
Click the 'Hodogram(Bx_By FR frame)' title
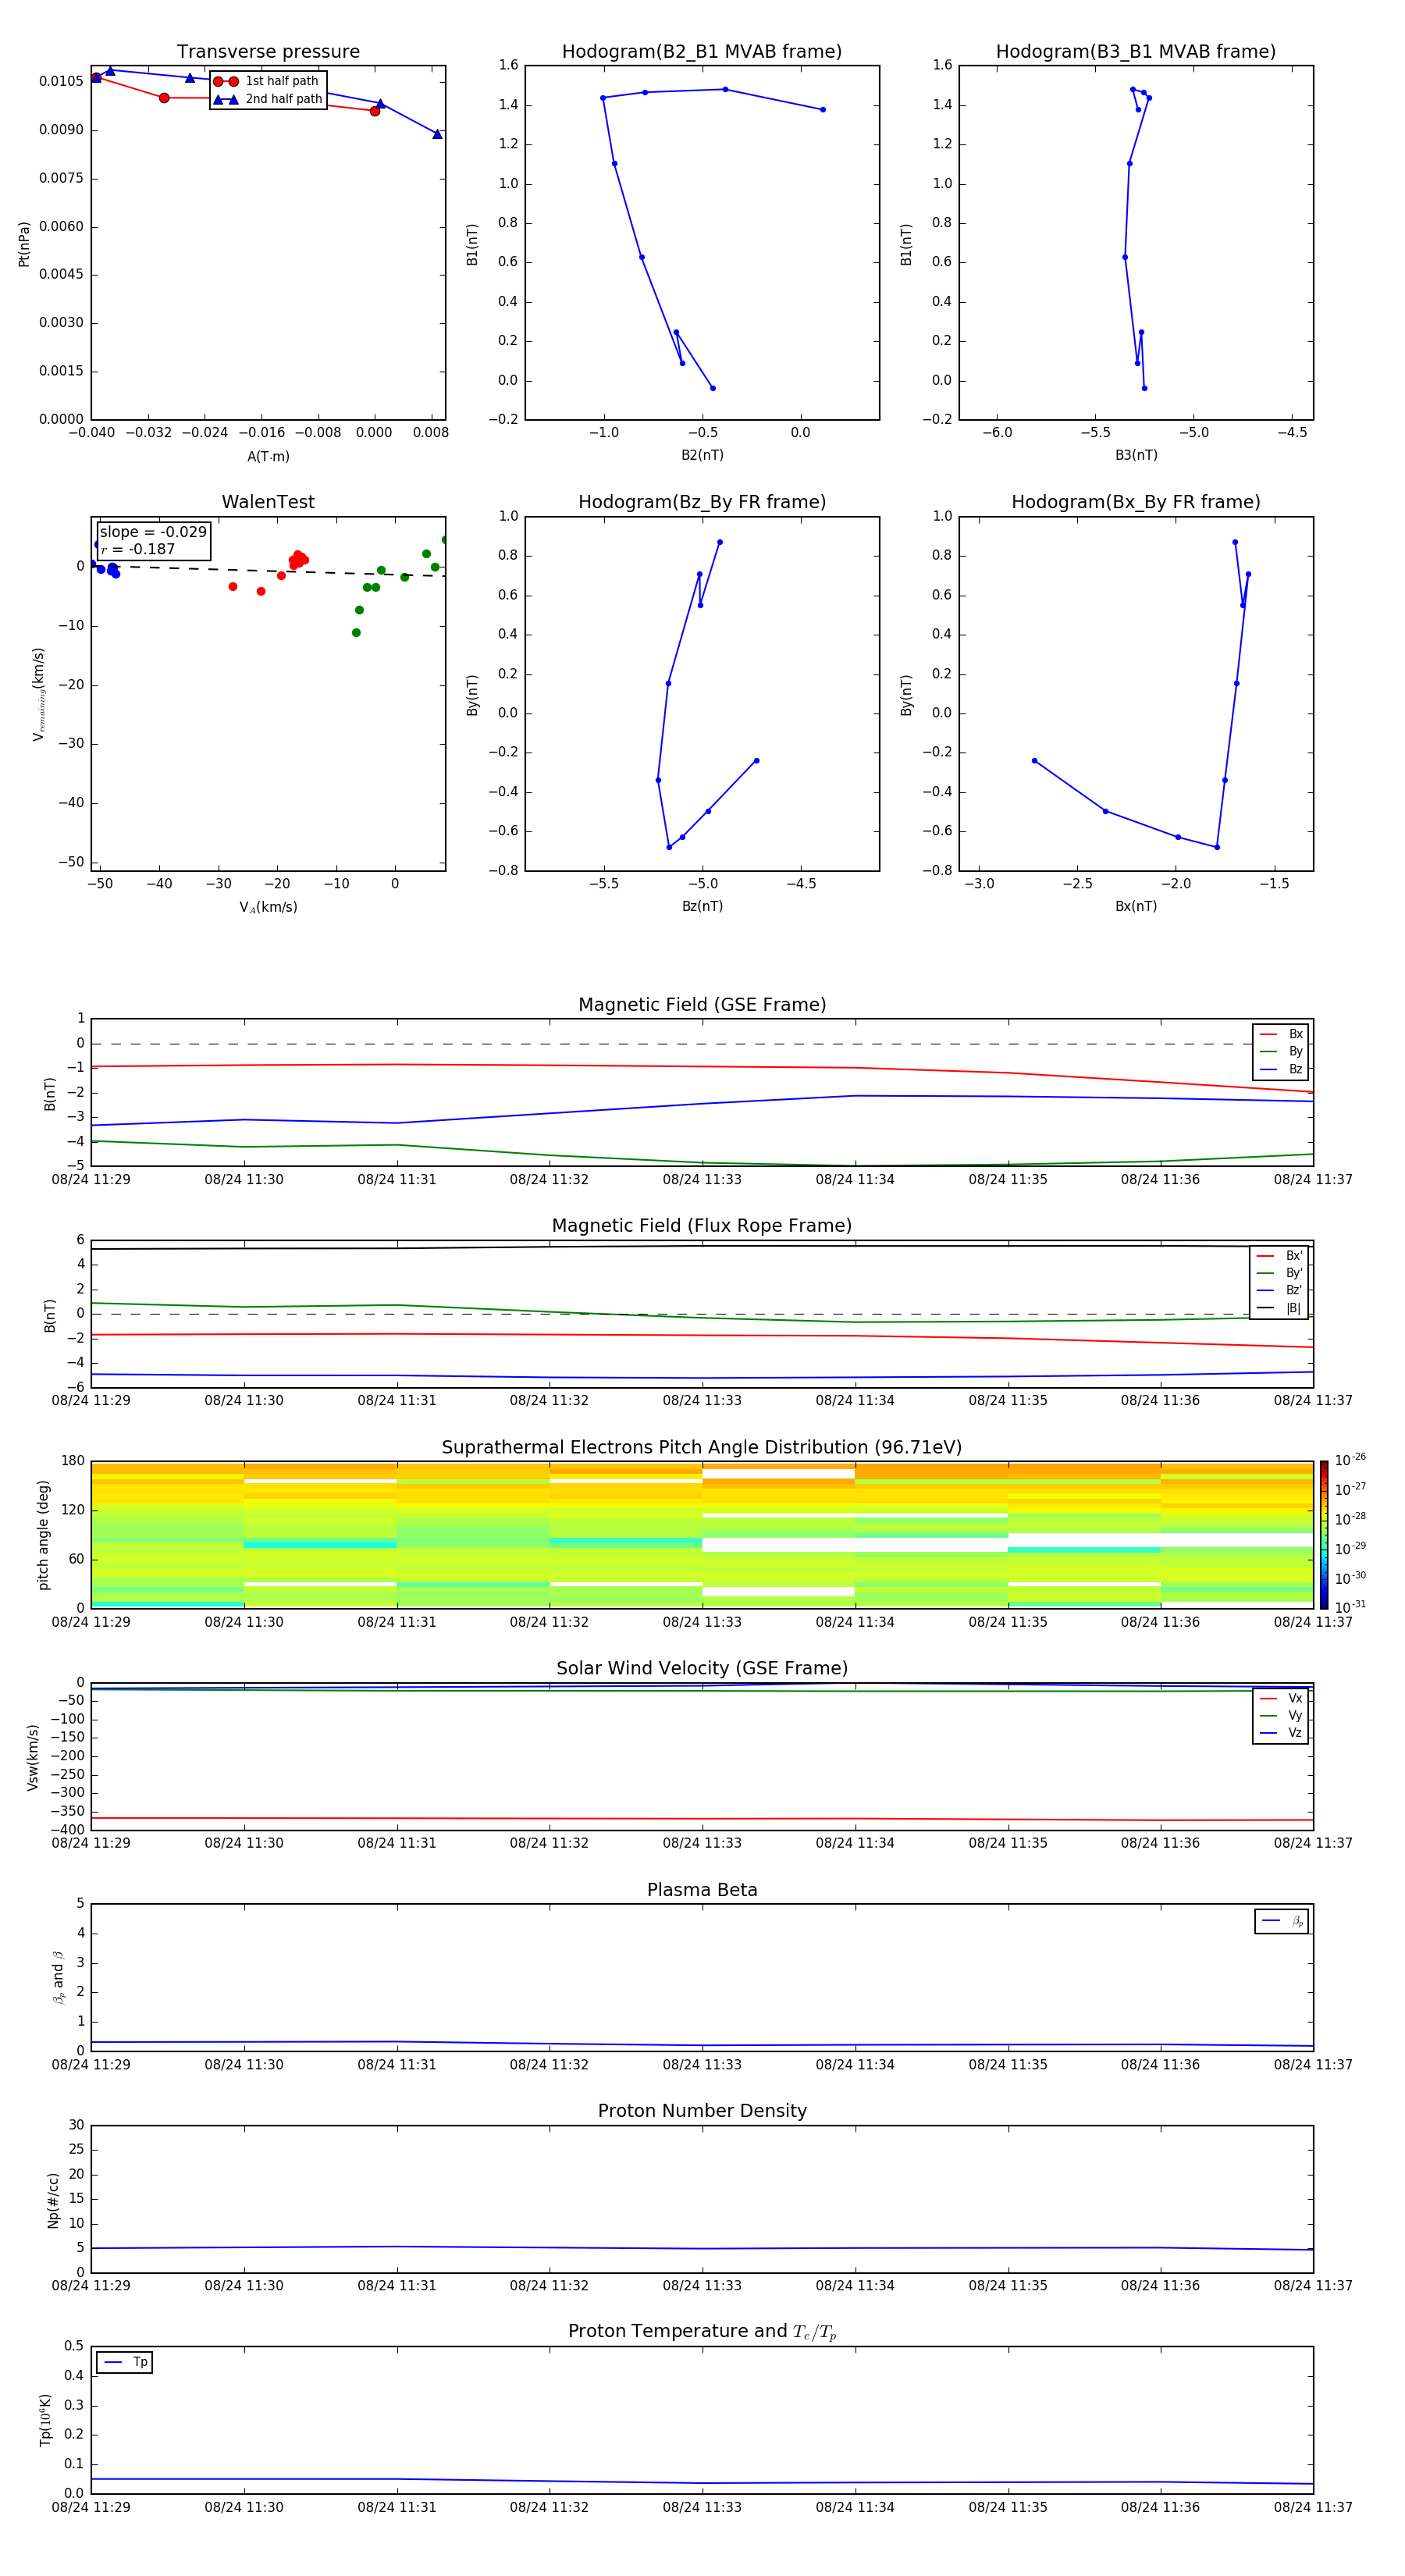[x=1136, y=502]
